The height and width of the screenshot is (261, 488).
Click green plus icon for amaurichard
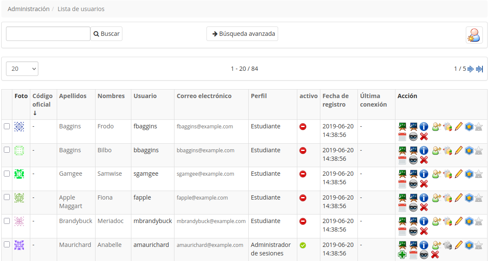coord(402,255)
